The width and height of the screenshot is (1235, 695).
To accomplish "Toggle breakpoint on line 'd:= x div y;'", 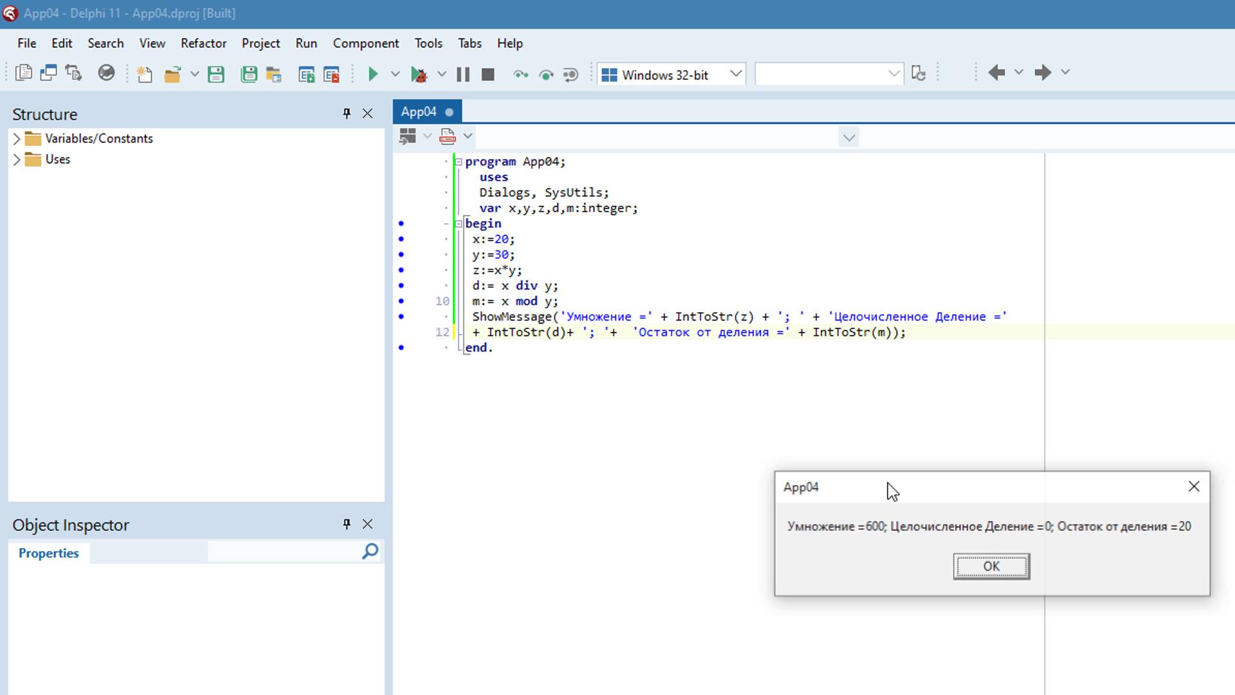I will tap(401, 286).
